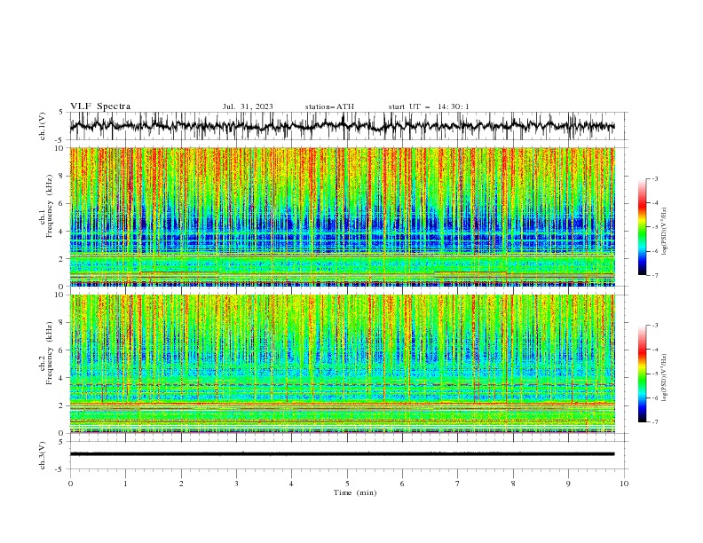The height and width of the screenshot is (543, 703).
Task: Click the color scale bar beside ch.2 spectrogram
Action: point(642,374)
